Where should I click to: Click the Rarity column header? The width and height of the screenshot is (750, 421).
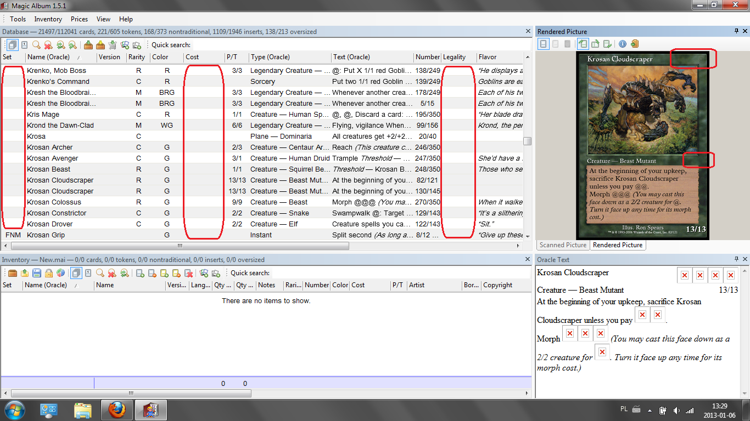pos(136,57)
